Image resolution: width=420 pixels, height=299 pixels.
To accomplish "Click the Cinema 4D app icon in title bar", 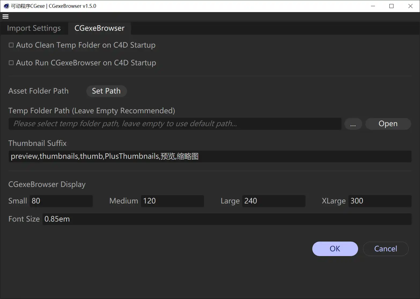I will point(6,6).
